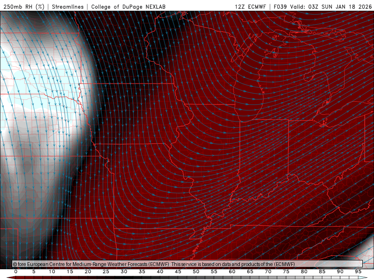Viewport: 374px width, 280px height.
Task: Click the white high-humidity end of the colorbar
Action: pyautogui.click(x=363, y=278)
